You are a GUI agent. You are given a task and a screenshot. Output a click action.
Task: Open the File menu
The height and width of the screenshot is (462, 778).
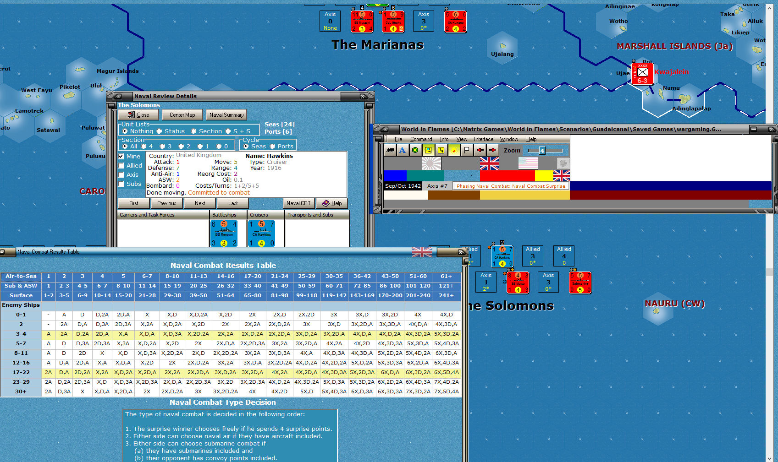398,139
